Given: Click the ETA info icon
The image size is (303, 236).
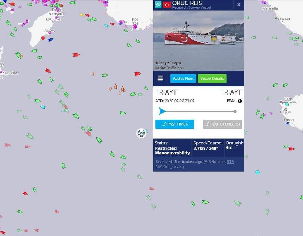Looking at the screenshot, I should pos(239,101).
